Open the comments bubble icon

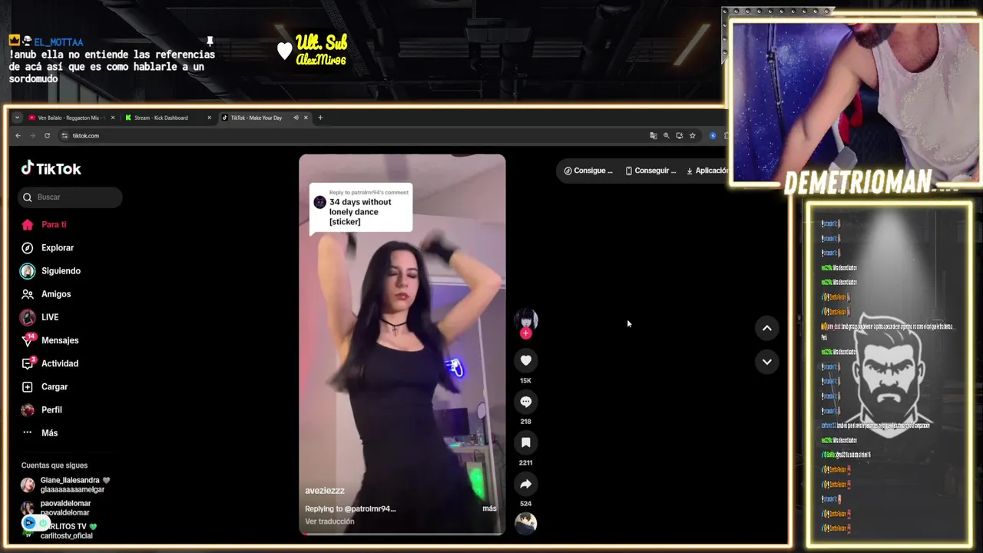(526, 402)
